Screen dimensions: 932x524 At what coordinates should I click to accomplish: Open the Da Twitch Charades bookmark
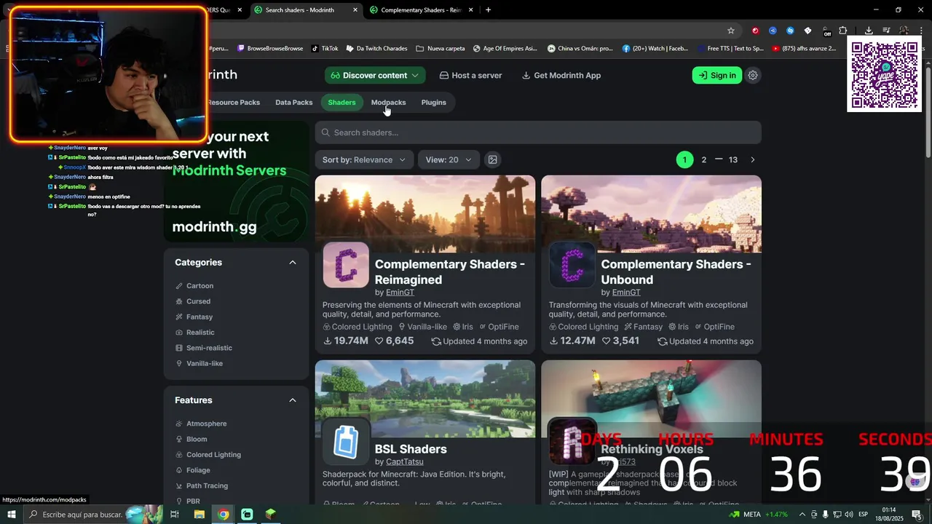[x=376, y=49]
